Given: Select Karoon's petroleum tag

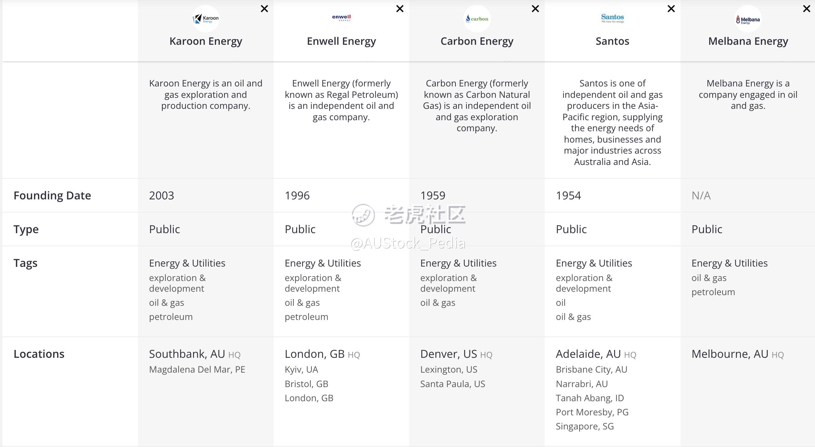Looking at the screenshot, I should tap(171, 317).
